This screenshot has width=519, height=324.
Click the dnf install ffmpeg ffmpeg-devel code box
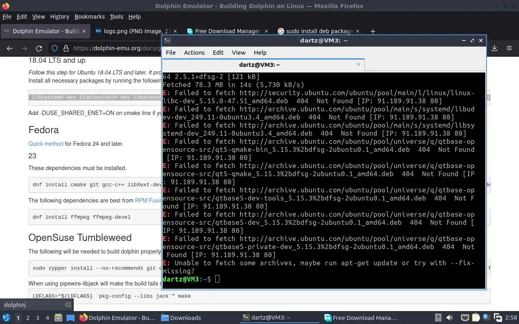pyautogui.click(x=96, y=217)
